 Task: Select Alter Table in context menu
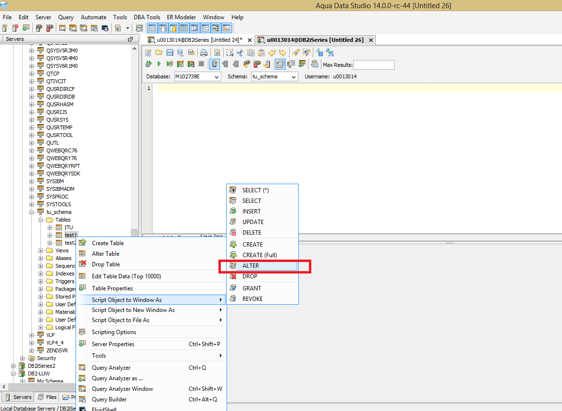point(152,253)
